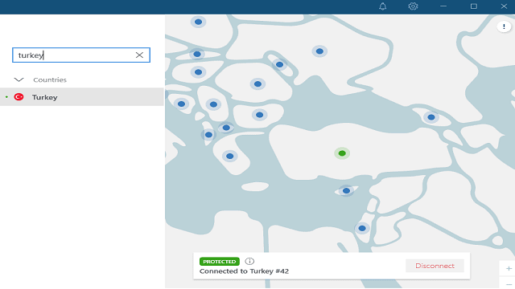Click the Disconnect button

[435, 266]
